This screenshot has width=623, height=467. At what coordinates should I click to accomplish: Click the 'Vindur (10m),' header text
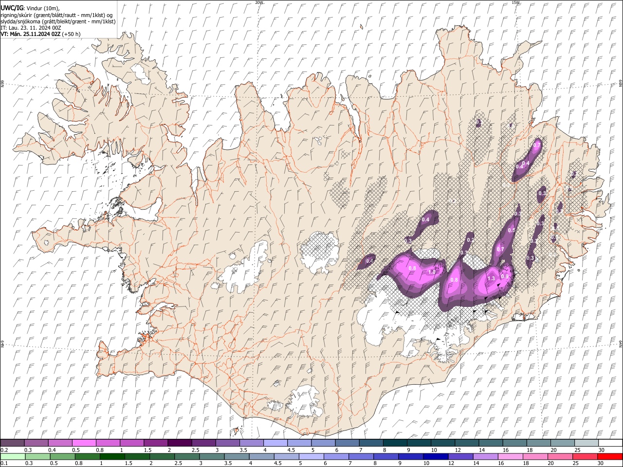click(42, 8)
